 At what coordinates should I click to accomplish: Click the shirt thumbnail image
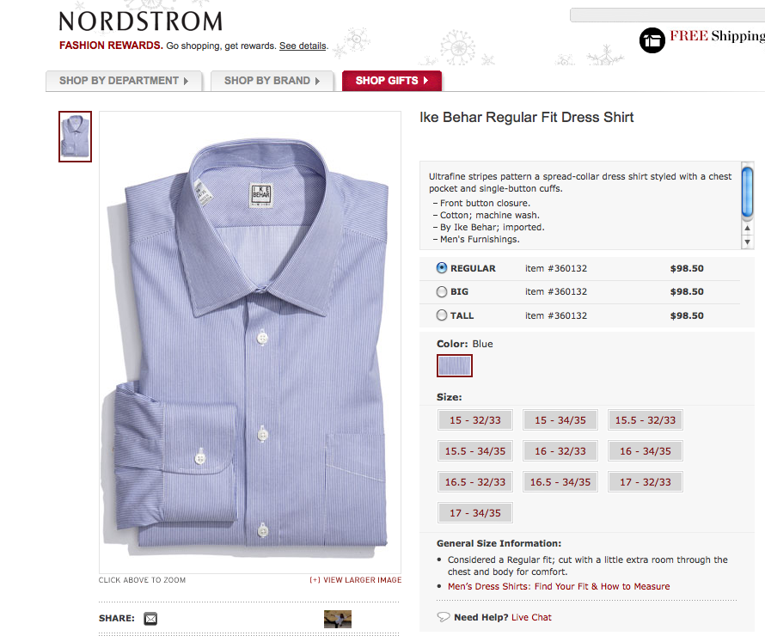(x=75, y=137)
